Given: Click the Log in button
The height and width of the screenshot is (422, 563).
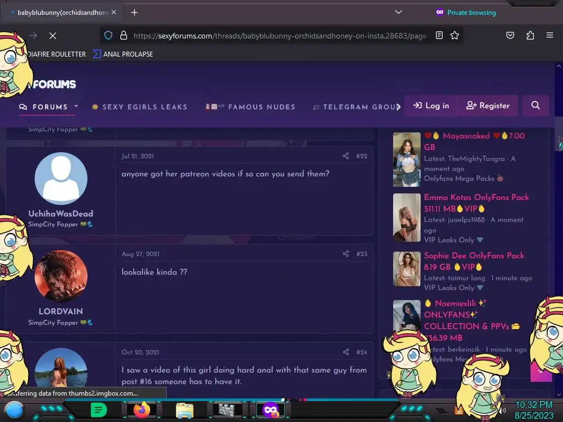Looking at the screenshot, I should pyautogui.click(x=431, y=105).
